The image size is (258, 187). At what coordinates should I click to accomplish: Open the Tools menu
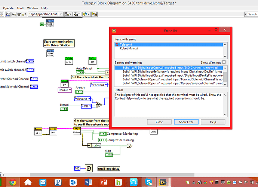click(20, 8)
